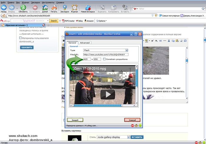Switch to the General tab
The height and width of the screenshot is (144, 206).
(72, 43)
